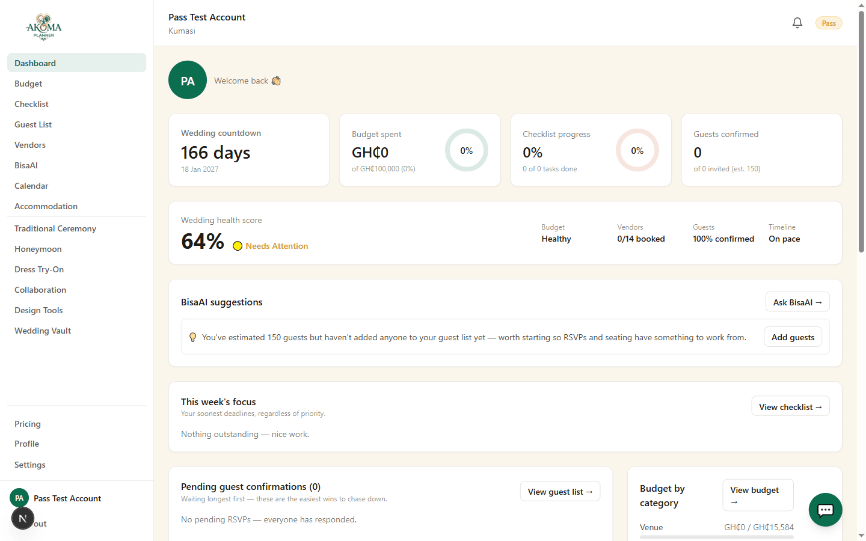Open Dress Try-On
Image resolution: width=866 pixels, height=541 pixels.
coord(76,269)
